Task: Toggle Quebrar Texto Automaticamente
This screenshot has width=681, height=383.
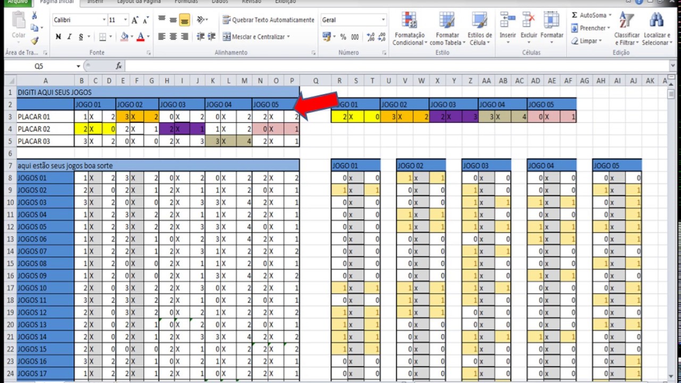Action: point(269,20)
